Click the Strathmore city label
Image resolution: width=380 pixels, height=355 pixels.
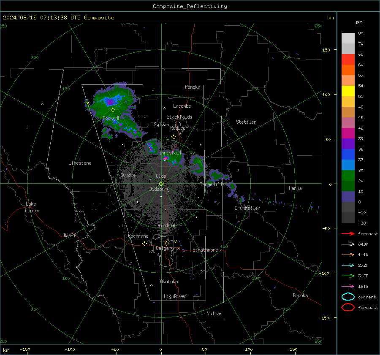coord(205,250)
